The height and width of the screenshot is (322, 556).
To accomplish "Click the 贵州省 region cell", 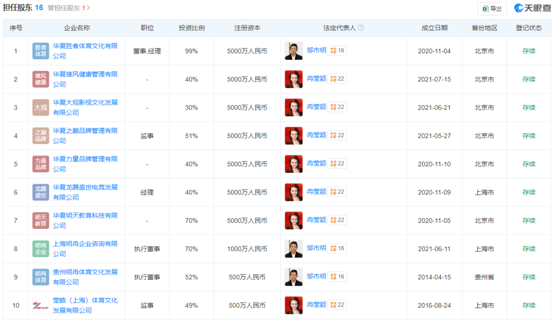I will 484,277.
